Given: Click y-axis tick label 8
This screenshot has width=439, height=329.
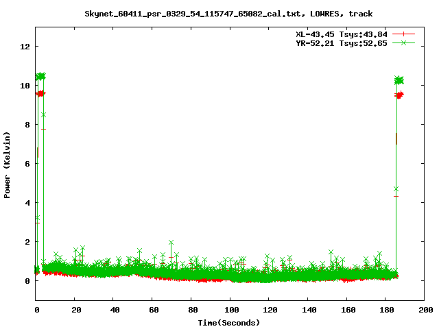Looking at the screenshot, I should (x=27, y=125).
